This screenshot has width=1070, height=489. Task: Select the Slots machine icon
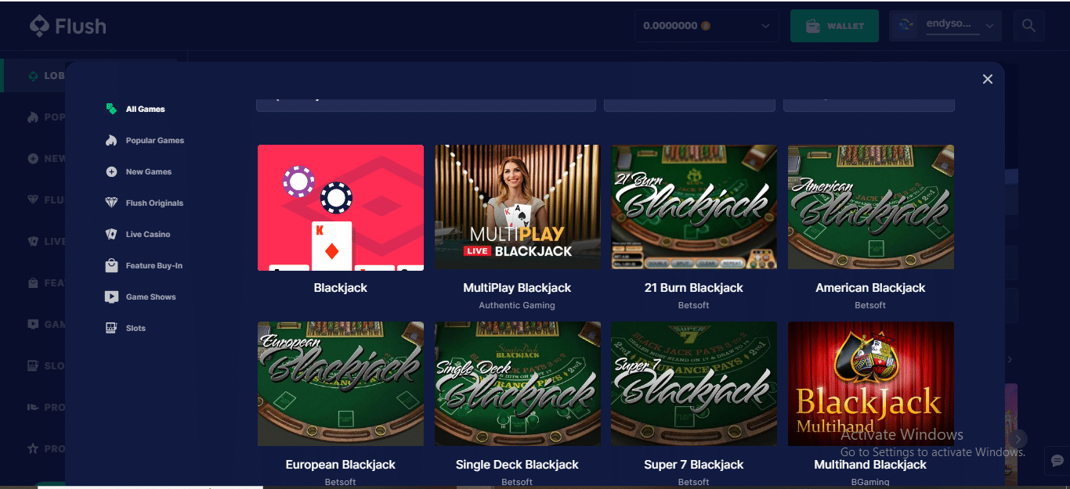pyautogui.click(x=111, y=328)
